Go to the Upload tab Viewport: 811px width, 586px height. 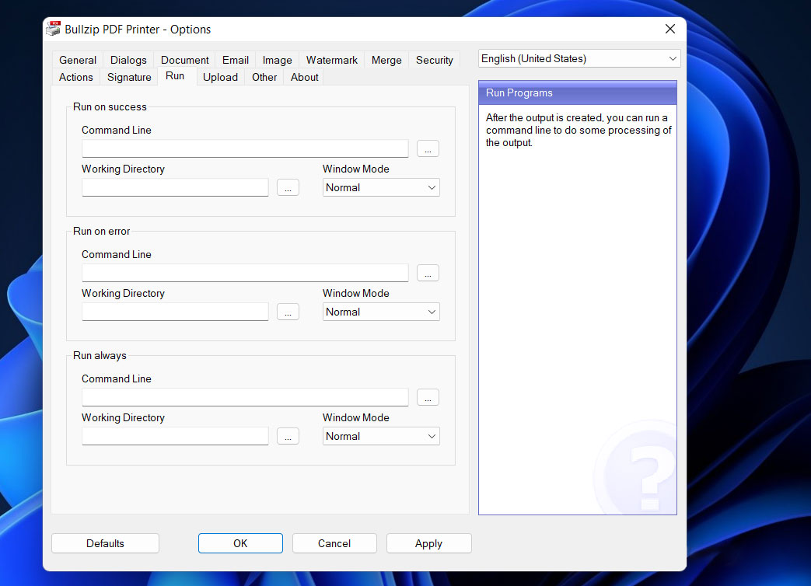220,77
